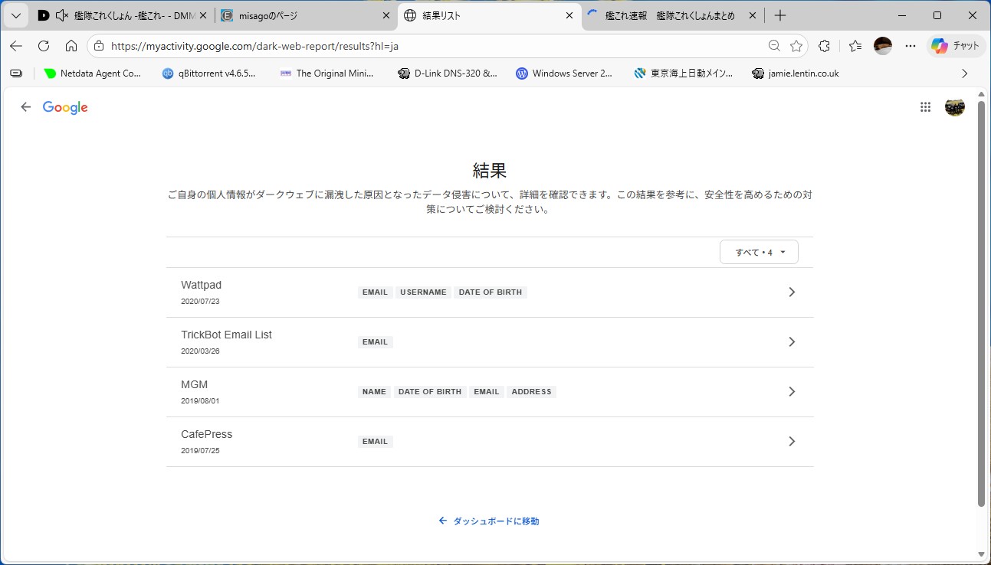Open the browser Home icon
Screen dimensions: 991x565
[x=71, y=46]
